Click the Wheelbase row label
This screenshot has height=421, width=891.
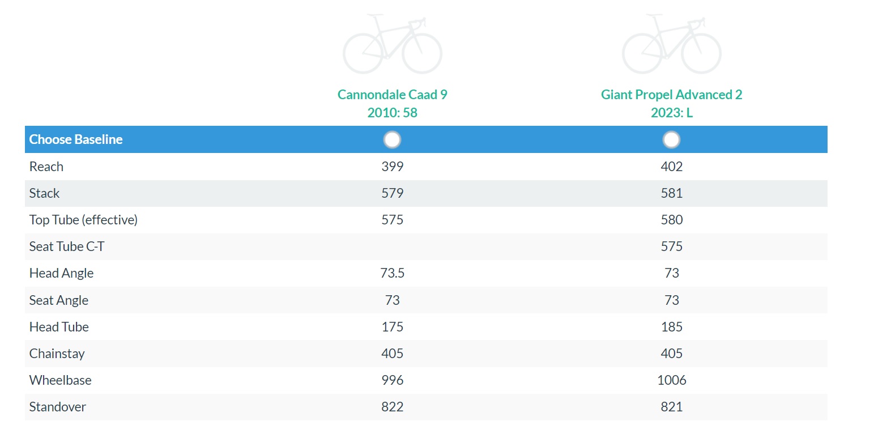pyautogui.click(x=60, y=380)
